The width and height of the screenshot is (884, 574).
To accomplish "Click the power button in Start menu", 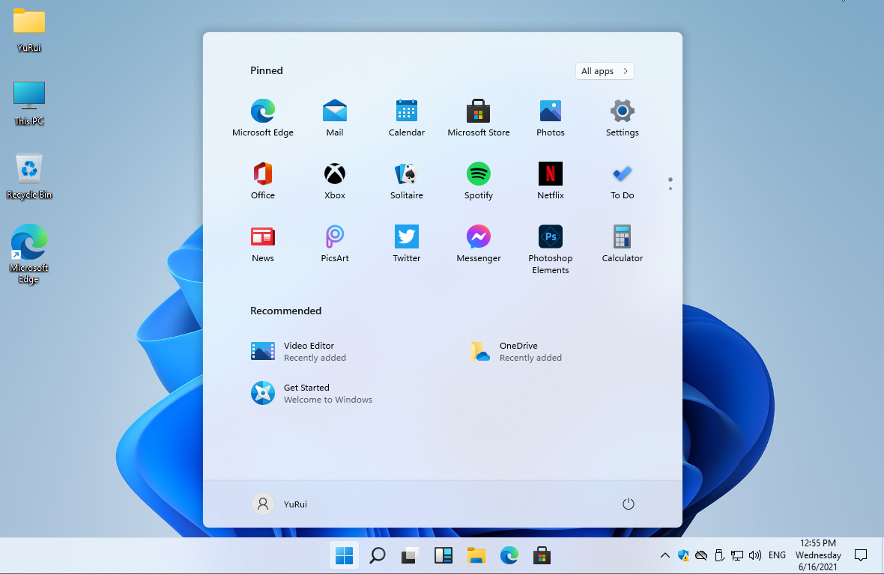I will (x=628, y=504).
